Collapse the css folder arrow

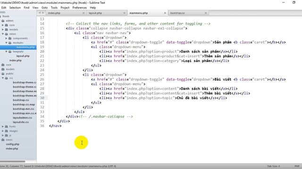[3, 78]
